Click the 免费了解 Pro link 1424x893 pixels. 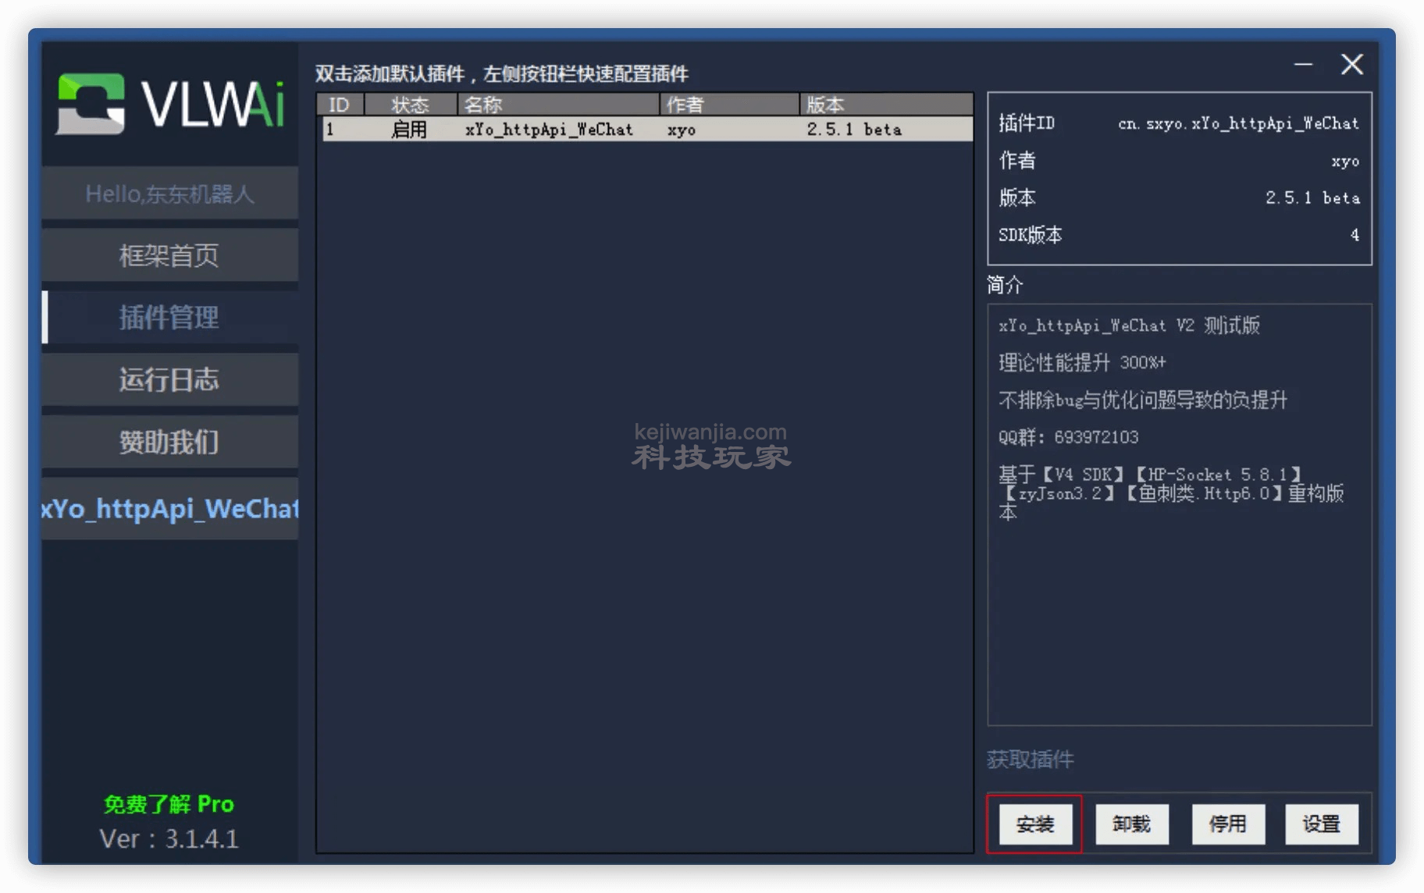click(x=169, y=804)
